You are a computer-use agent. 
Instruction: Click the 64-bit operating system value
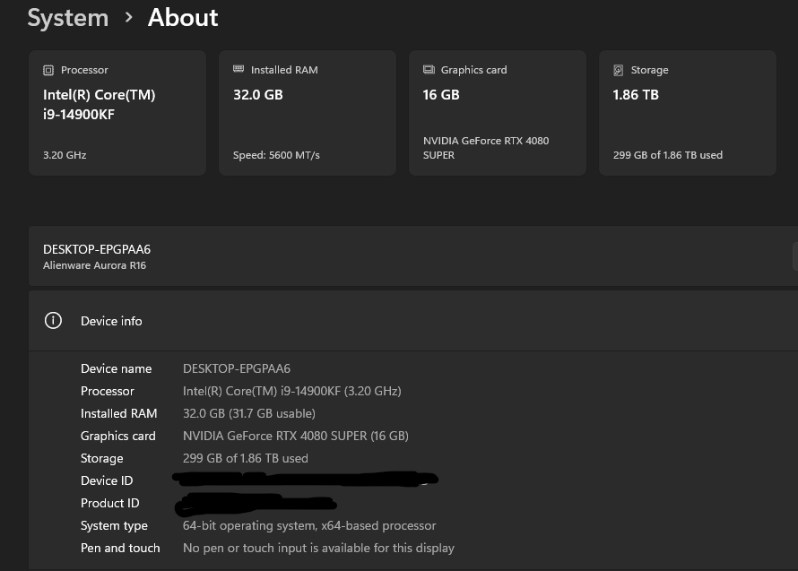click(x=309, y=525)
